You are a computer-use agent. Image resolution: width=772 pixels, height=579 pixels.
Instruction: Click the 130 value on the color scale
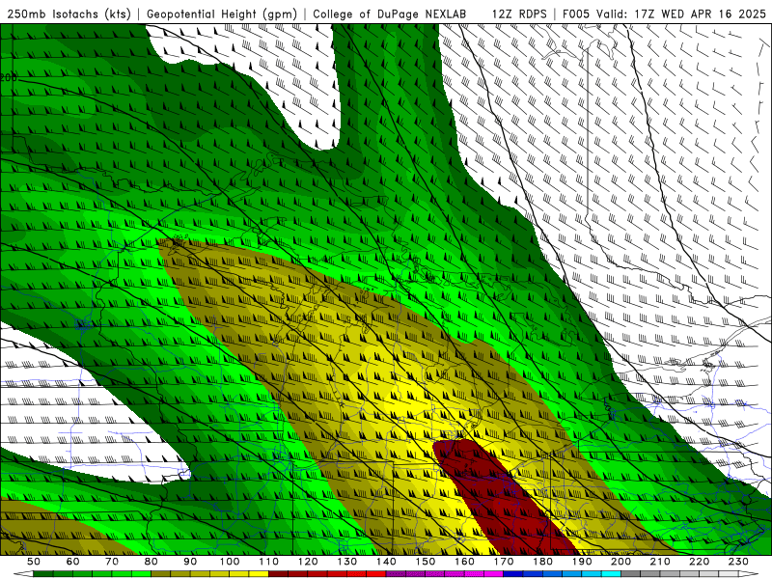[x=347, y=562]
